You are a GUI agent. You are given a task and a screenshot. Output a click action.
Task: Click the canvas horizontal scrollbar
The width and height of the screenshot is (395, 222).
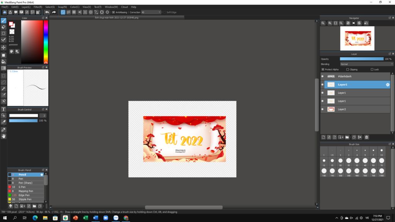[x=184, y=207]
